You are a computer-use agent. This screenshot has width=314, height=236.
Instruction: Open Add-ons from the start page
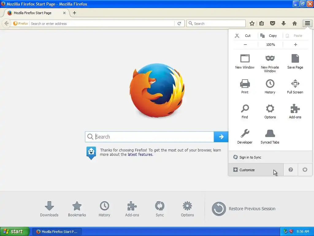point(132,209)
